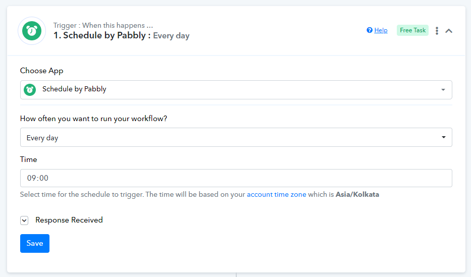Click the step title '1. Schedule by Pabbly'
This screenshot has width=471, height=277.
coord(100,35)
